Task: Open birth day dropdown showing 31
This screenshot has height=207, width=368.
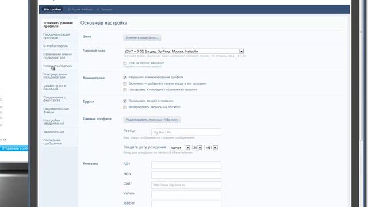Action: pos(197,148)
